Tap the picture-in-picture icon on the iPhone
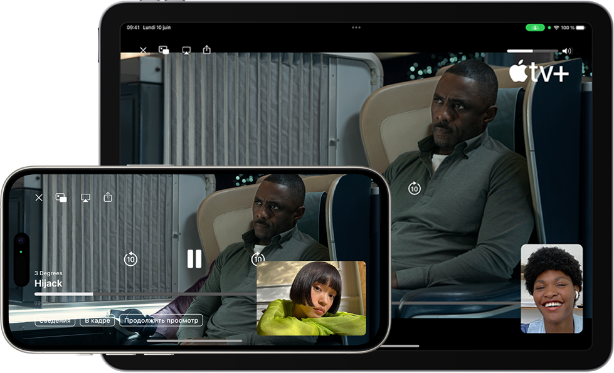Screen dimensions: 614x373 [61, 197]
